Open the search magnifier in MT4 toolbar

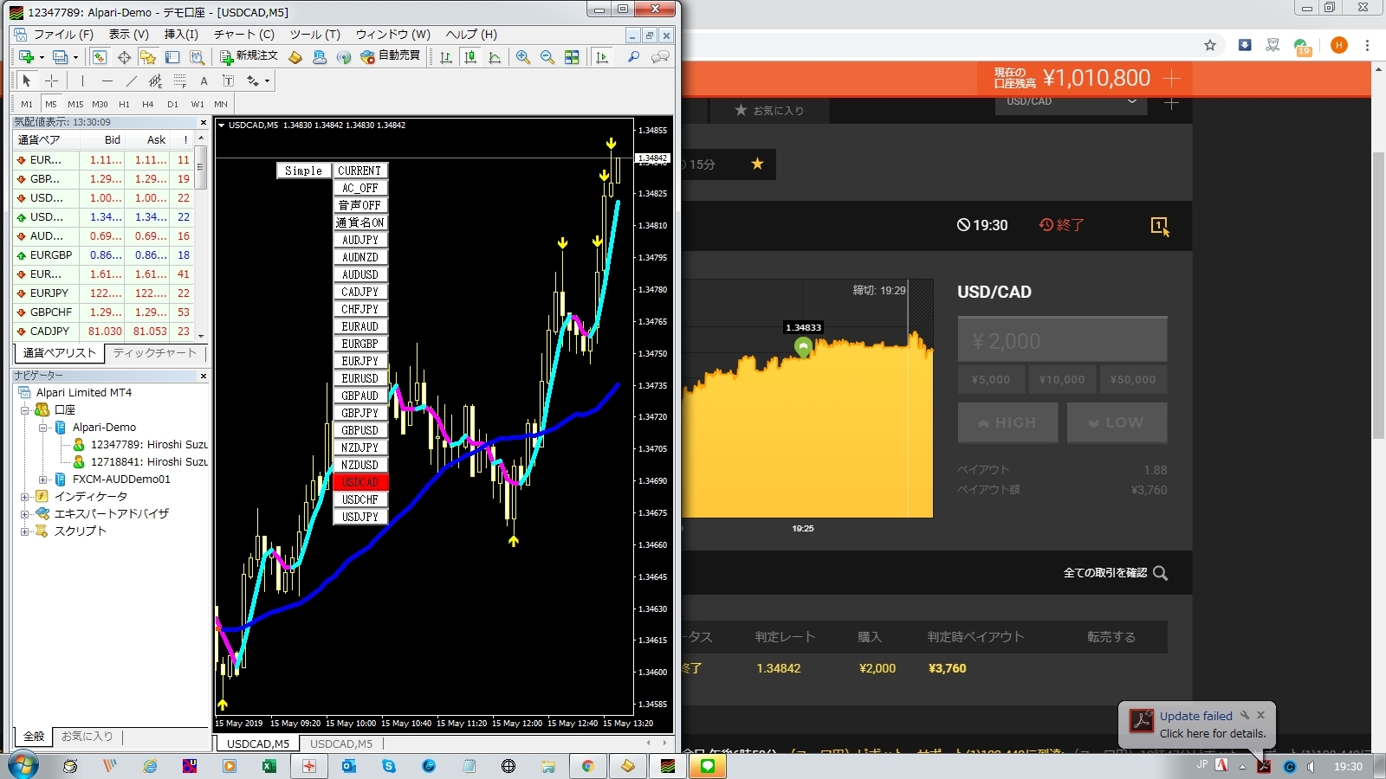click(x=634, y=57)
